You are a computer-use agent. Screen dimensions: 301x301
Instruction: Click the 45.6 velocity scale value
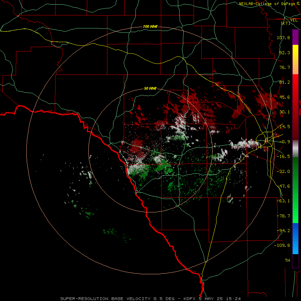tap(285, 97)
